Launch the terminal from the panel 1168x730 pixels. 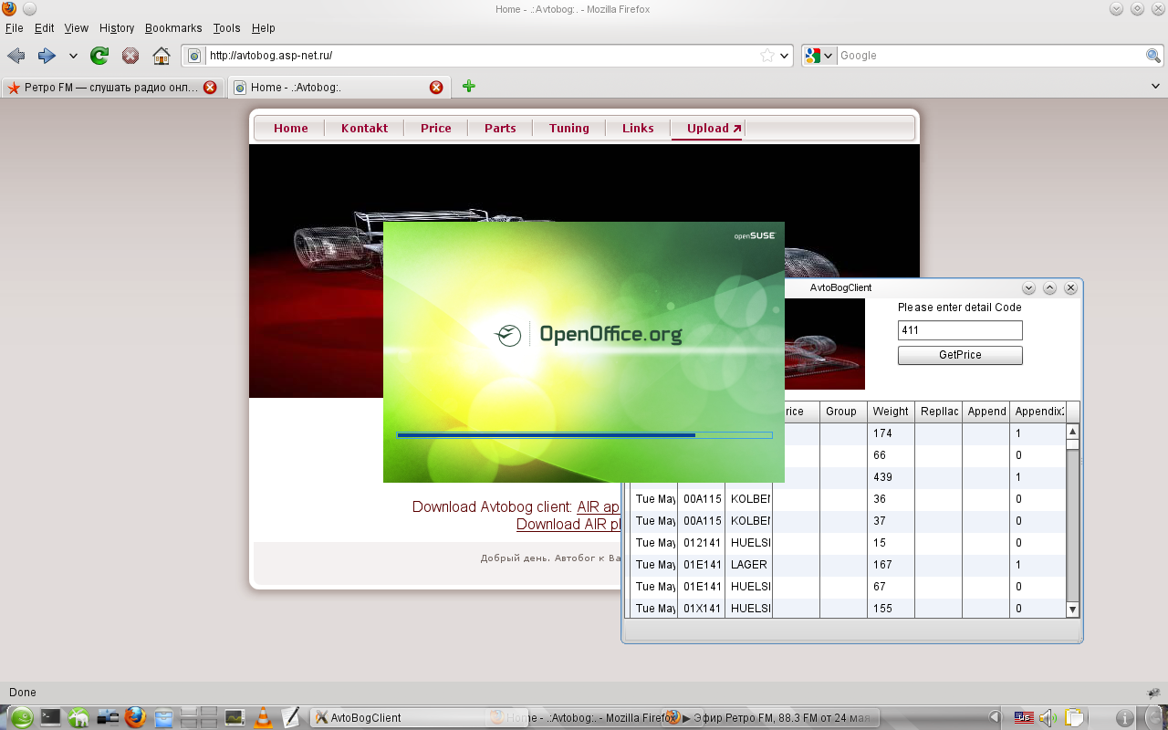point(50,717)
